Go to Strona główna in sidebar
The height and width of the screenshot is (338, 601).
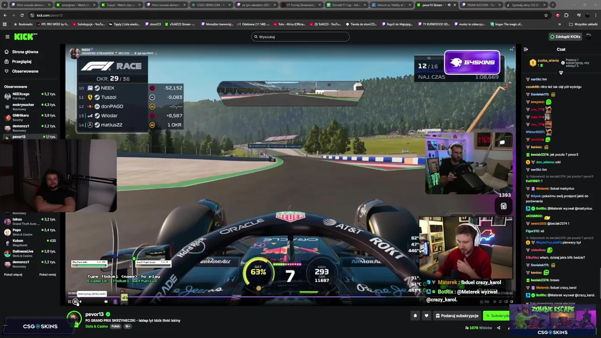tap(25, 52)
